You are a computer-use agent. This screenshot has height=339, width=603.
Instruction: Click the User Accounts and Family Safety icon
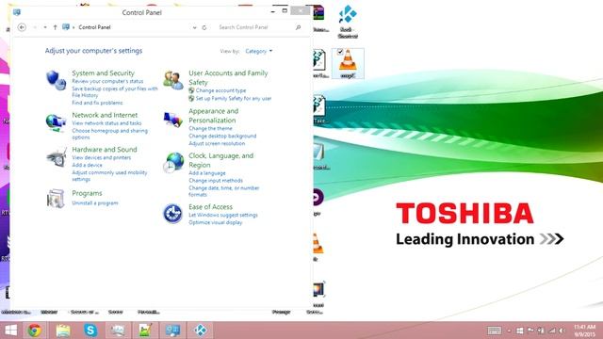[x=173, y=80]
